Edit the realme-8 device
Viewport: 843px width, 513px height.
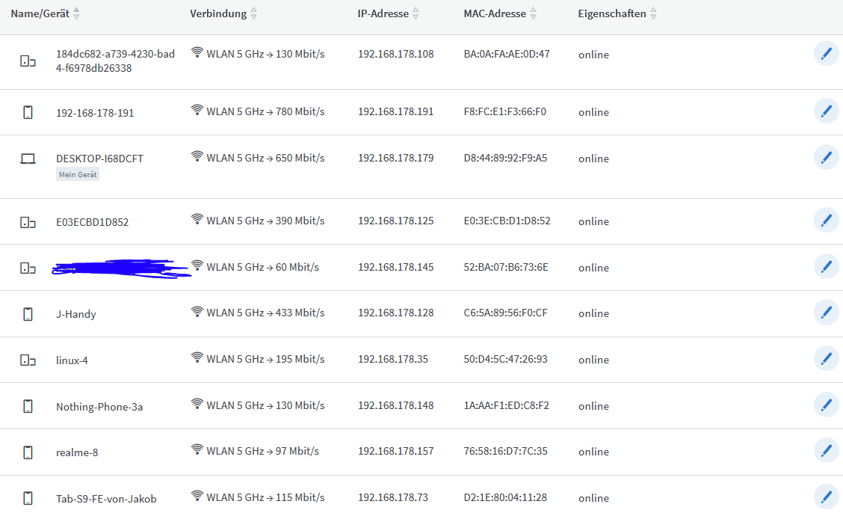pos(827,451)
